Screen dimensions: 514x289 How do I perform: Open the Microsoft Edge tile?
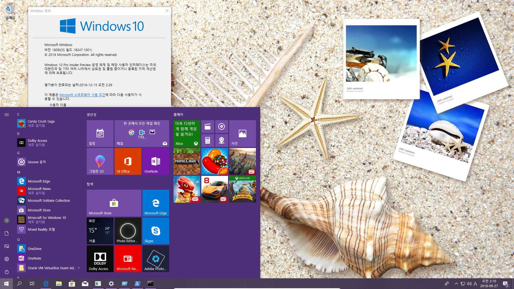[x=156, y=203]
